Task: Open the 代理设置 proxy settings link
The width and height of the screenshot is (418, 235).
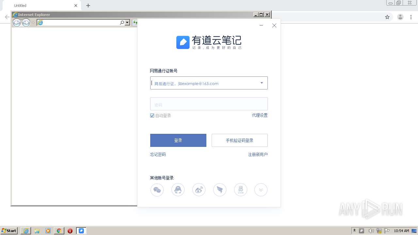Action: coord(260,115)
